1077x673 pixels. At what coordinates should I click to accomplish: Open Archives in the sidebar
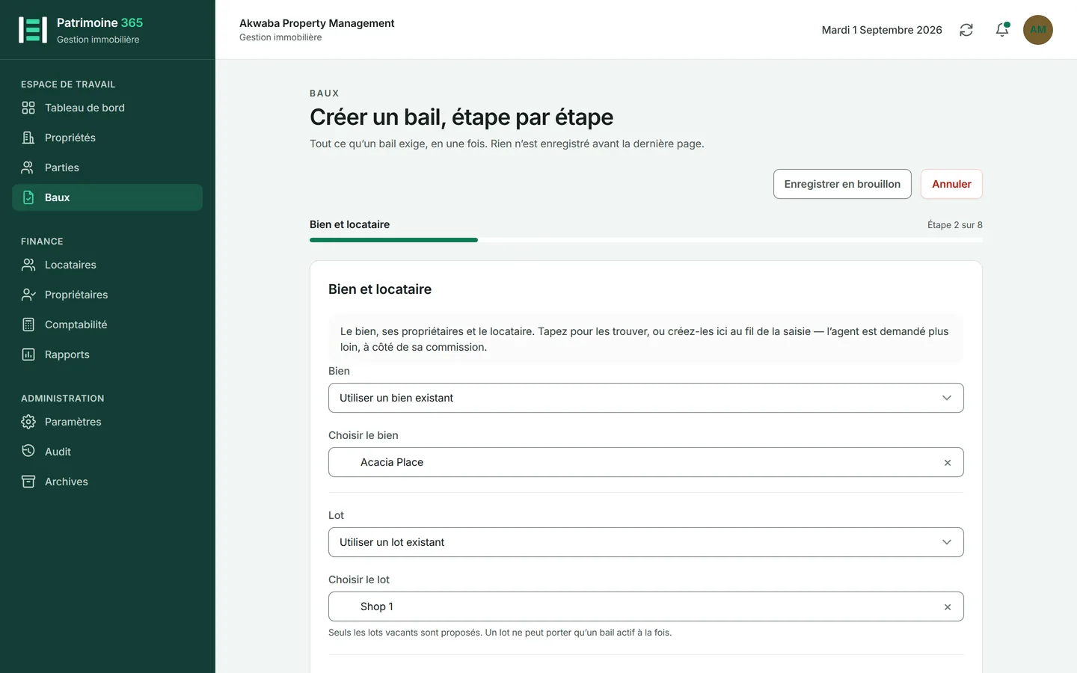click(x=107, y=482)
